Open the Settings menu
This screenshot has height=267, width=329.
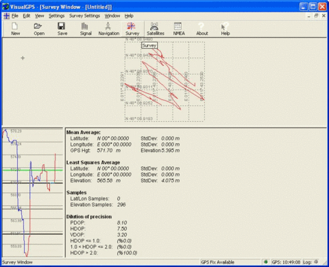point(56,16)
